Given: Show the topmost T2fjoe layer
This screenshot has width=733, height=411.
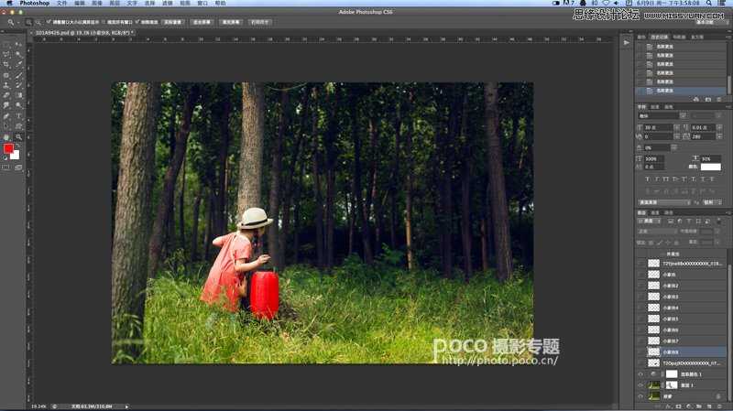Looking at the screenshot, I should (x=640, y=264).
